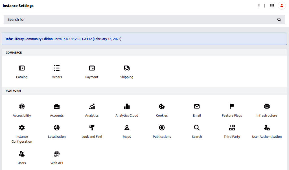Click the Accounts text label
The width and height of the screenshot is (289, 170).
click(57, 116)
